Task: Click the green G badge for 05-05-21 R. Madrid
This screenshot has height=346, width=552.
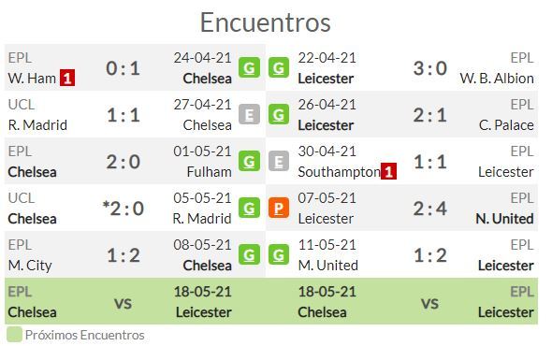Action: point(249,208)
